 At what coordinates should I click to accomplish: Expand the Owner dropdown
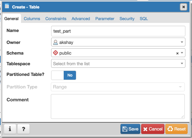click(x=182, y=42)
